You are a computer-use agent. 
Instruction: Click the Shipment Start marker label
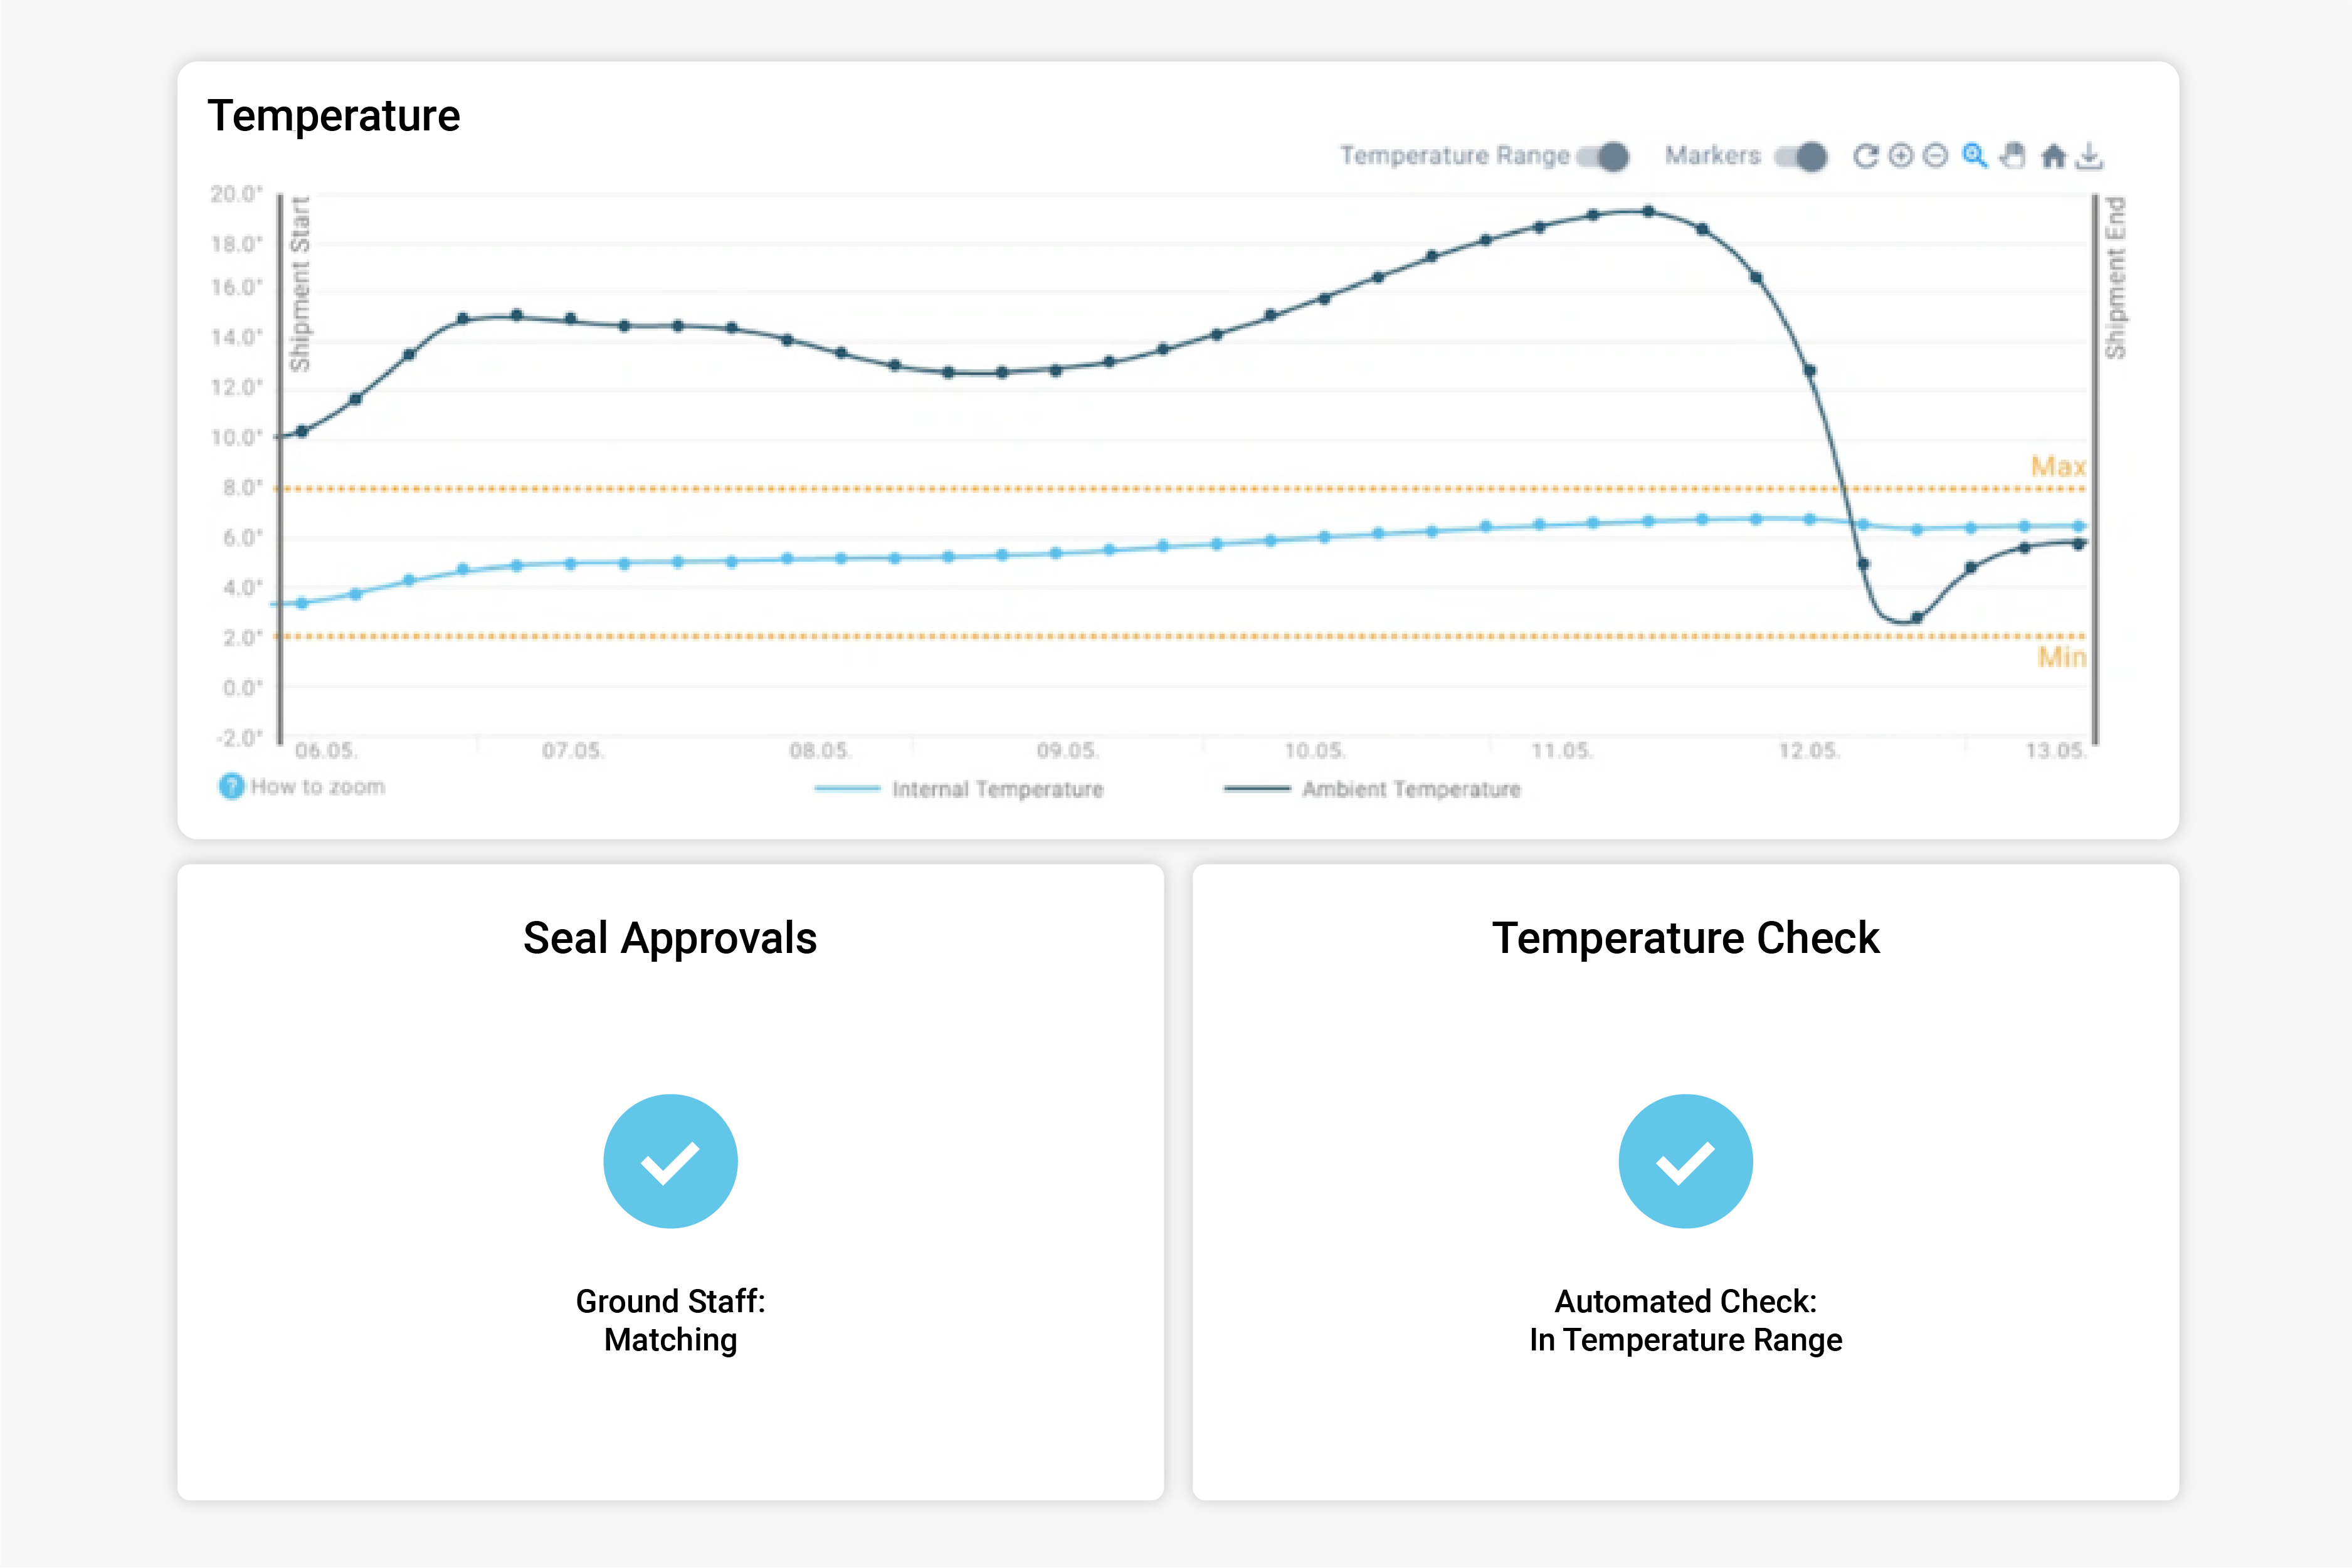pyautogui.click(x=299, y=285)
